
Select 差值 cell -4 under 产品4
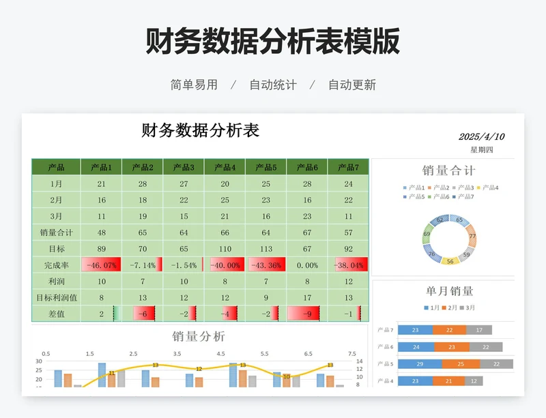click(225, 314)
